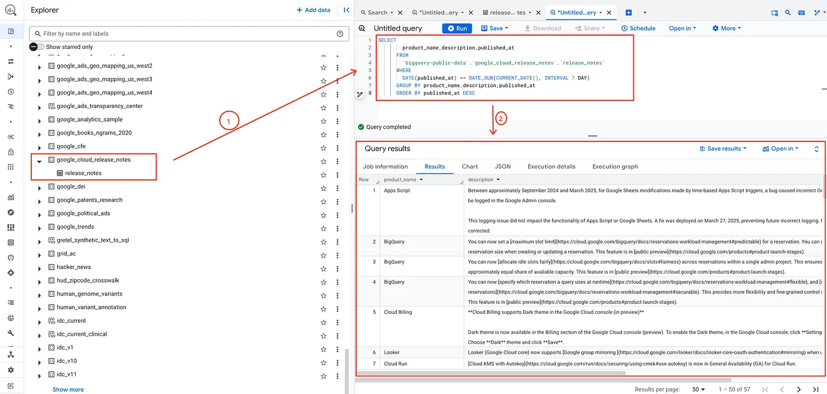Screen dimensions: 827x394
Task: Expand Query results panel to full screen
Action: coord(818,149)
